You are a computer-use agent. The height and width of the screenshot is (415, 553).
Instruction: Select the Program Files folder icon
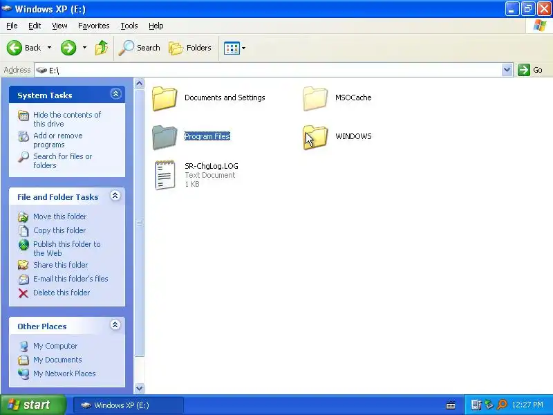pyautogui.click(x=165, y=137)
